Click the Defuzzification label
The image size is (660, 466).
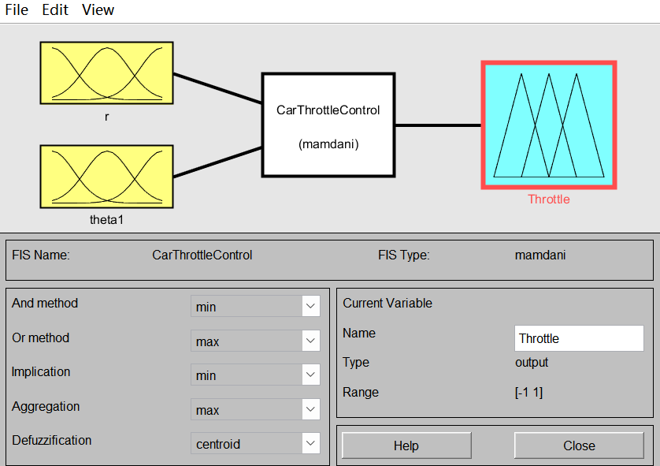(x=52, y=440)
